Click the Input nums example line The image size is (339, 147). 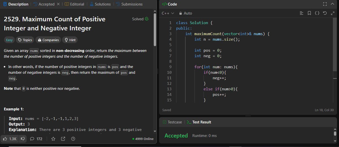pyautogui.click(x=44, y=119)
